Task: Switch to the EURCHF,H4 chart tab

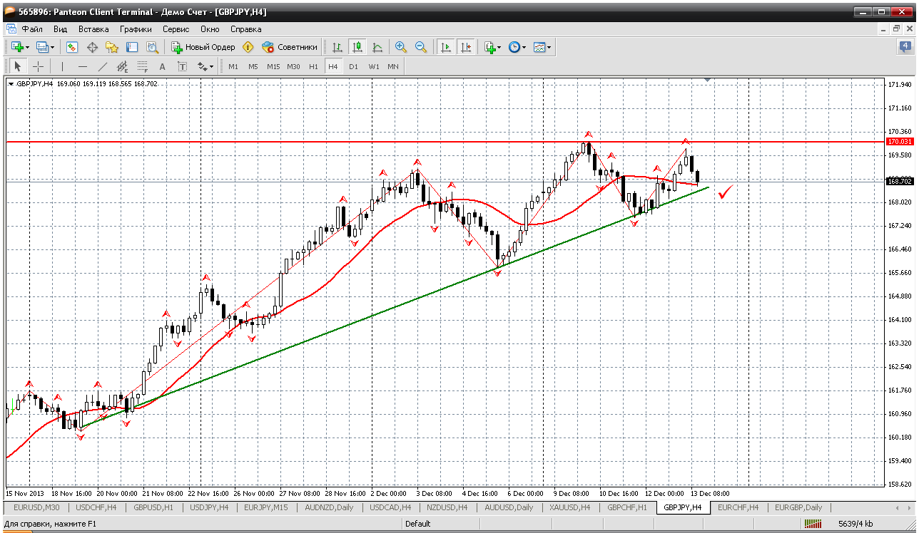Action: (x=738, y=507)
